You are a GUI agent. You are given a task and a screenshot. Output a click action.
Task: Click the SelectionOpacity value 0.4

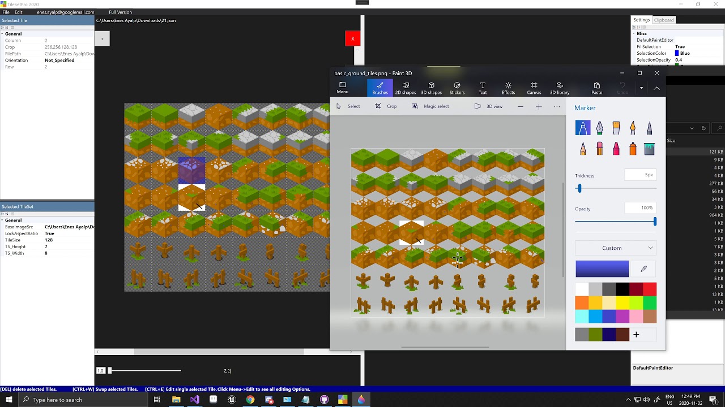tap(679, 60)
